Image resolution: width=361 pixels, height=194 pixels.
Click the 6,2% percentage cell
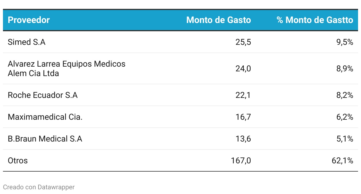[x=345, y=117]
